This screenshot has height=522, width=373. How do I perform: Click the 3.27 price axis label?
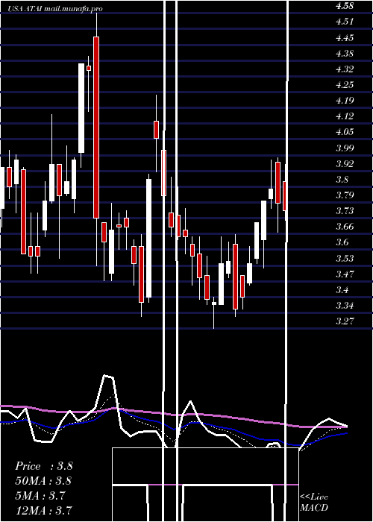point(345,321)
